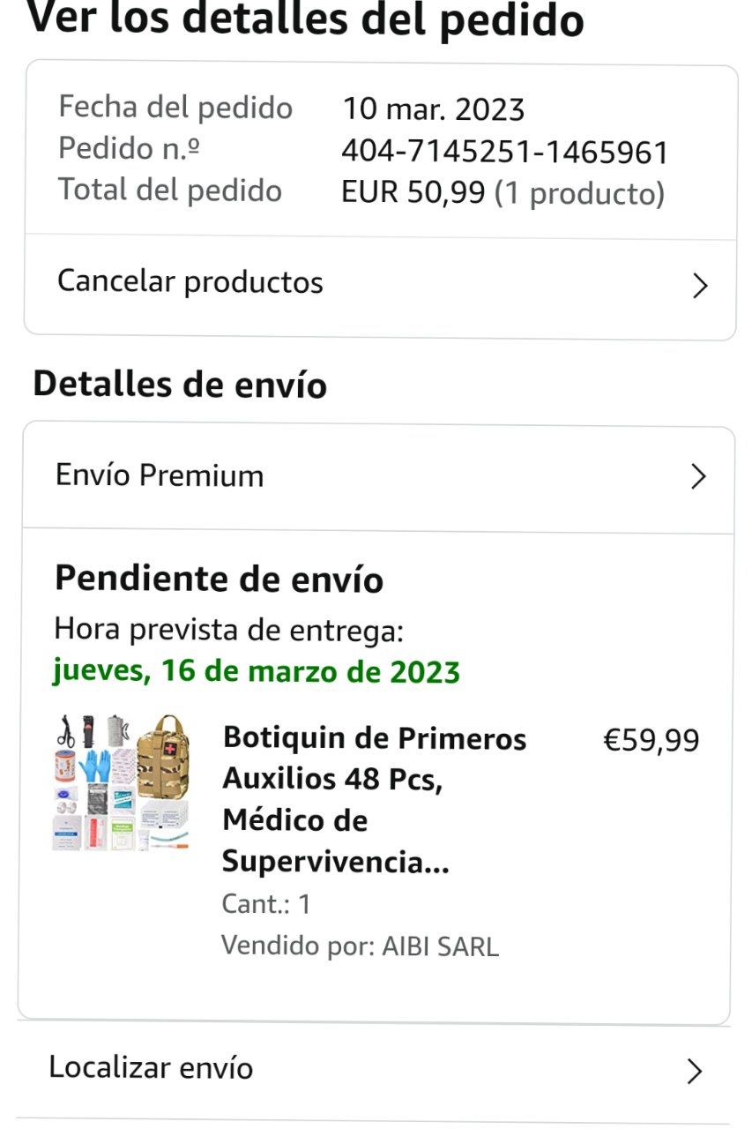Viewport: 752px width, 1129px height.
Task: Click the Pendiente de envío status heading
Action: [x=220, y=579]
